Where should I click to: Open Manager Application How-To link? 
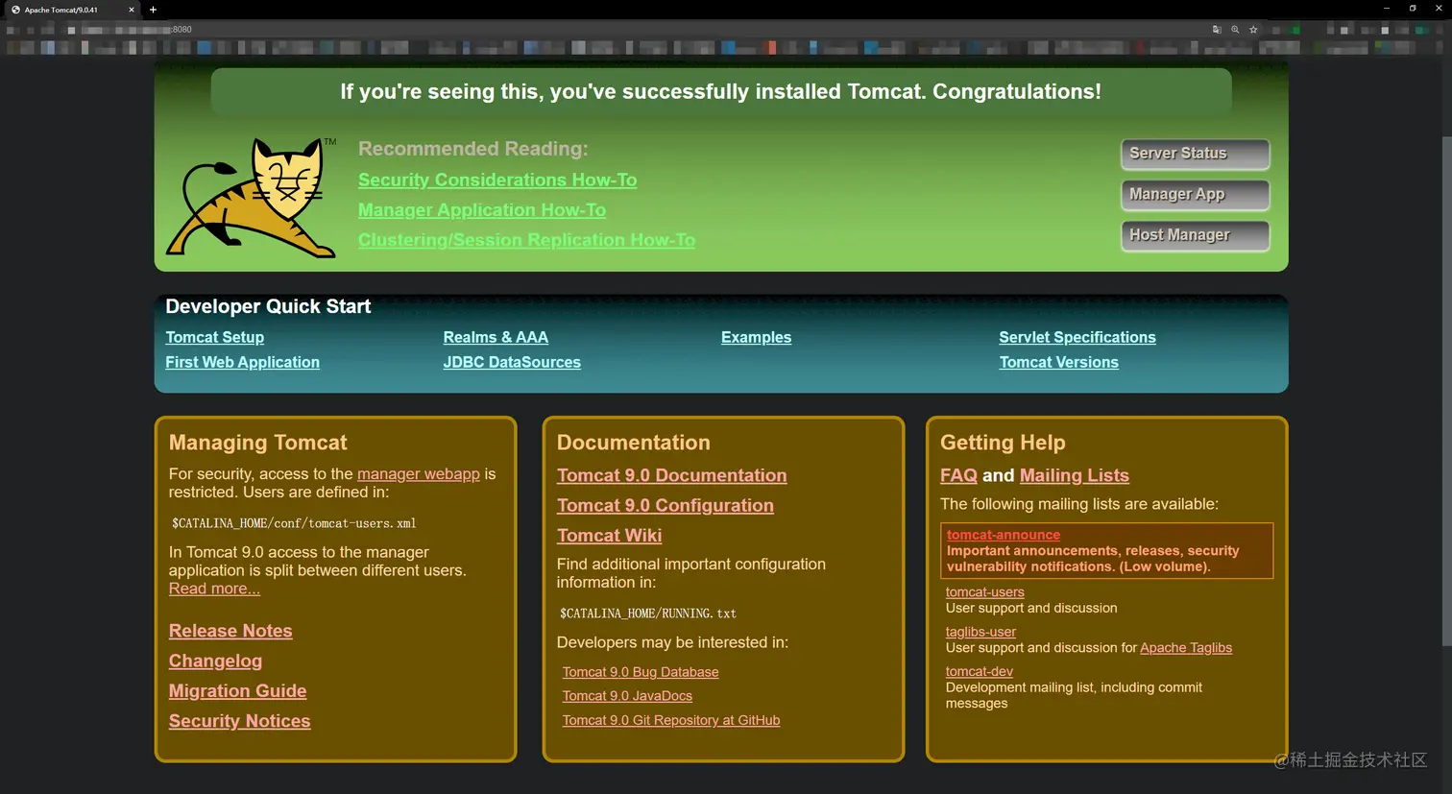482,210
